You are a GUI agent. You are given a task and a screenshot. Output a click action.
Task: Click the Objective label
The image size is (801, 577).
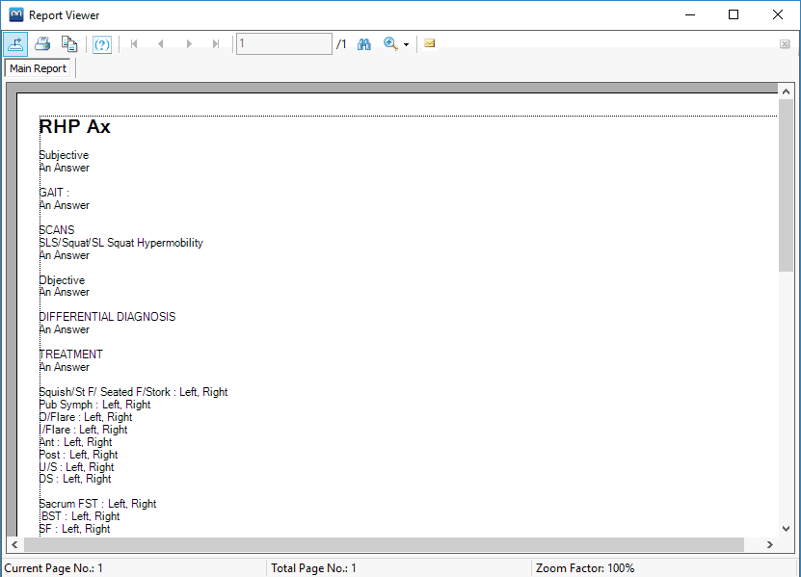(62, 280)
